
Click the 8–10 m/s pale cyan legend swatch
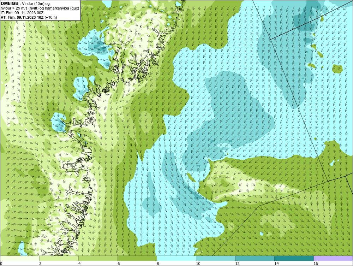click(176, 258)
